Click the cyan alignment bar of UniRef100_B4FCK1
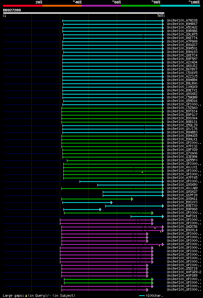203x298 pixels. (x=147, y=216)
